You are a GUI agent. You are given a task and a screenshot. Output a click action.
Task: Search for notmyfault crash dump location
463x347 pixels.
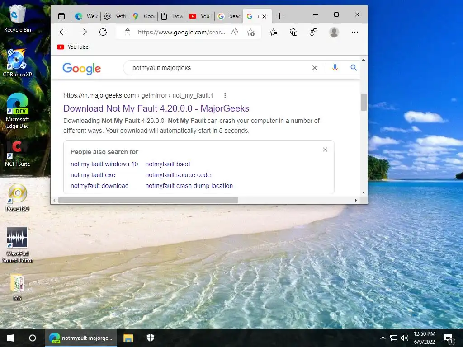189,186
